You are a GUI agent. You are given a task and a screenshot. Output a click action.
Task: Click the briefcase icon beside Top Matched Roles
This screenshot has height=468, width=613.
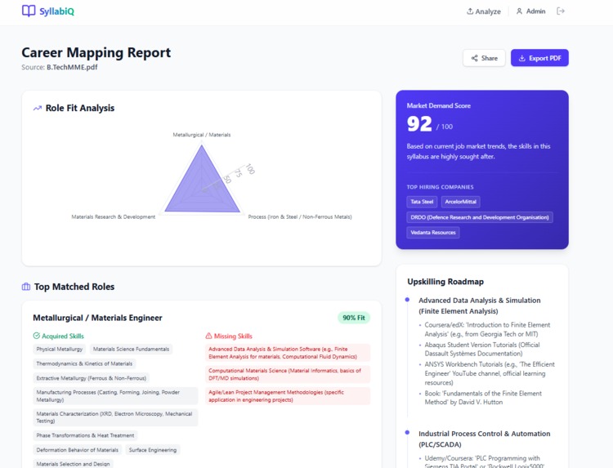[26, 287]
